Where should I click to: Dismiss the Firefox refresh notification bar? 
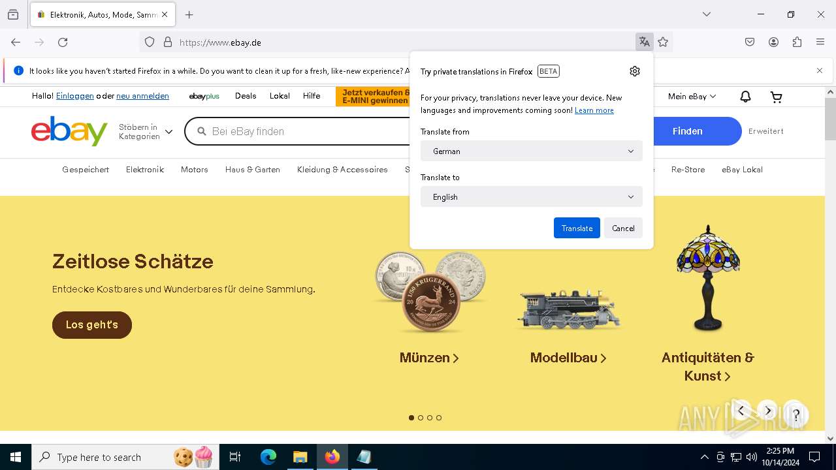coord(820,70)
